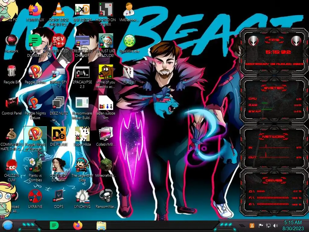This screenshot has height=232, width=309.
Task: Open the Dev C++ desktop shortcut
Action: pyautogui.click(x=59, y=41)
